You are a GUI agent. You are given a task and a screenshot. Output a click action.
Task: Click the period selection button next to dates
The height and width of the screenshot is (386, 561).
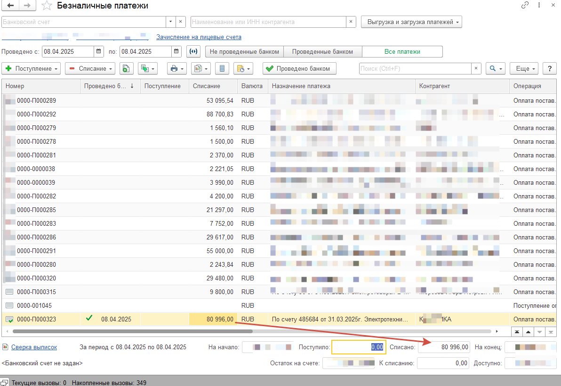click(193, 51)
